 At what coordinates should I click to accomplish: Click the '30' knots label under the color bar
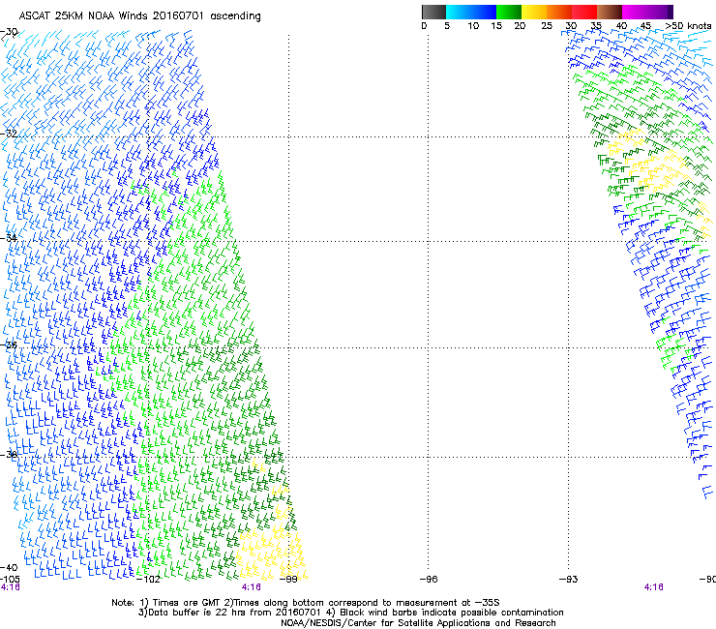click(x=571, y=26)
